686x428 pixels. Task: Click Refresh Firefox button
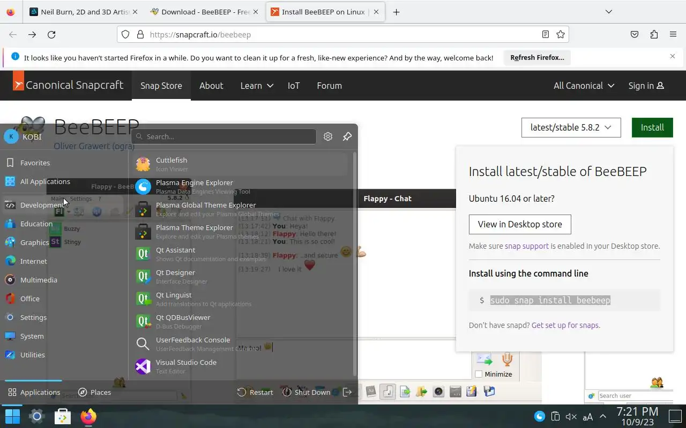pyautogui.click(x=537, y=57)
